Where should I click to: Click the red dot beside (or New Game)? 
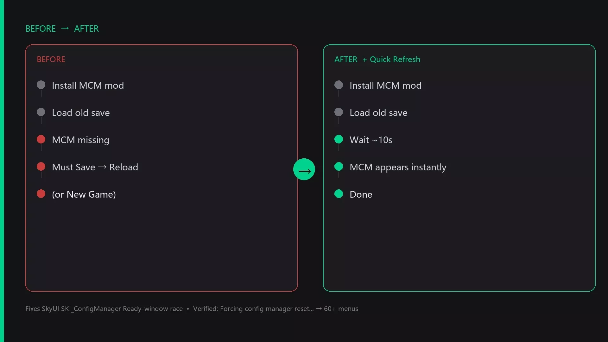pos(41,194)
